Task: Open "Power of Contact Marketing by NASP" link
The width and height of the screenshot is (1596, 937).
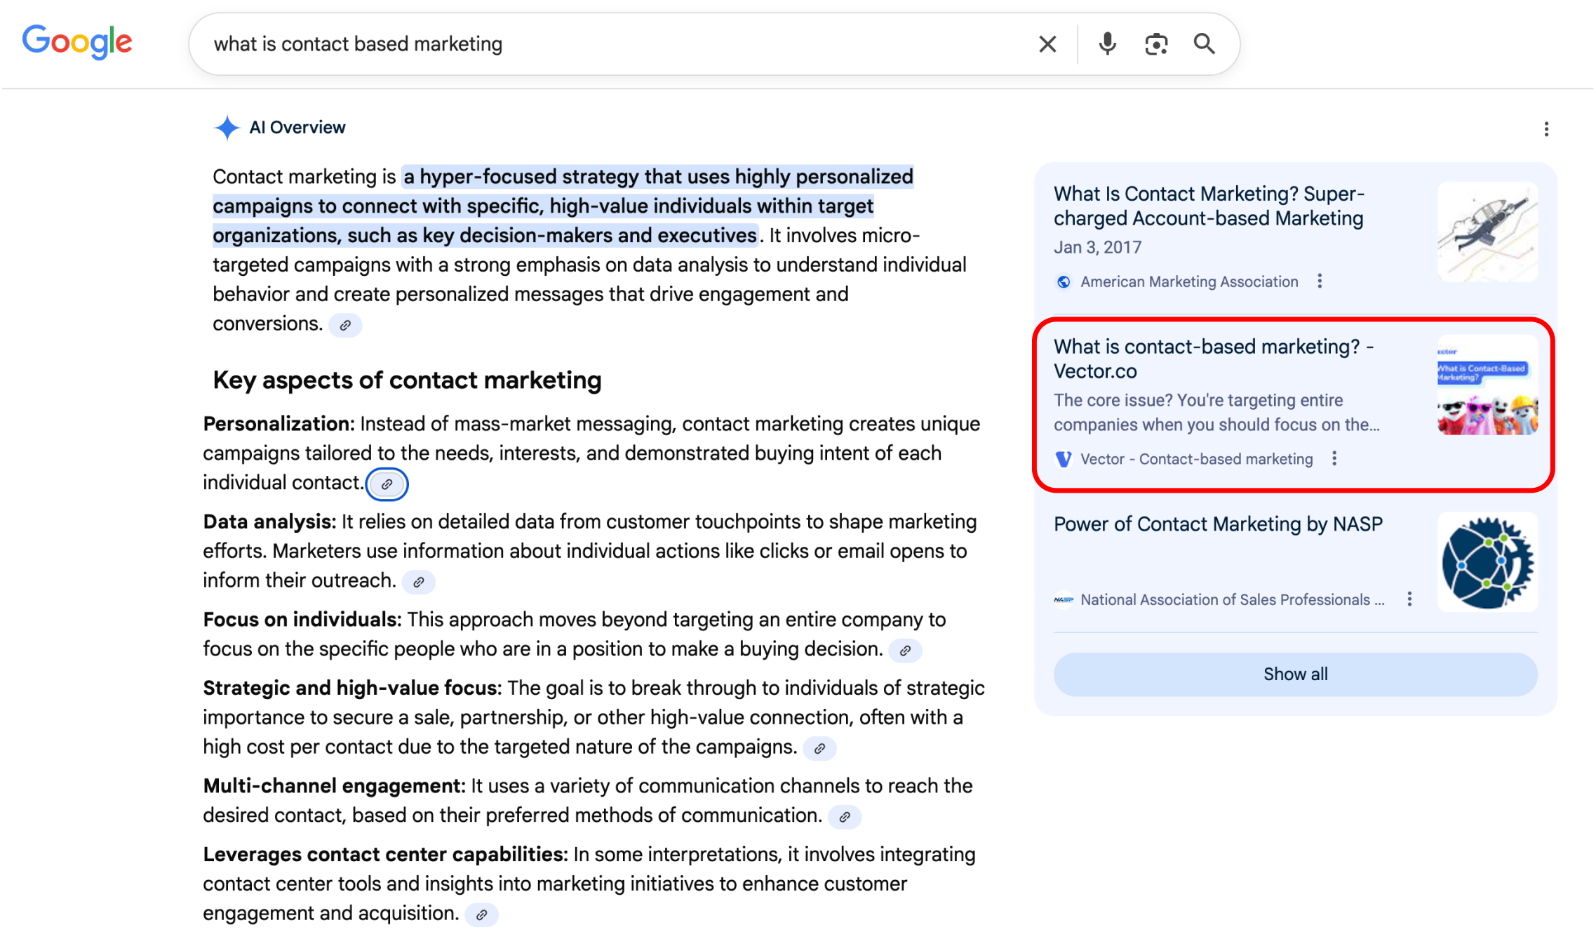Action: tap(1218, 524)
